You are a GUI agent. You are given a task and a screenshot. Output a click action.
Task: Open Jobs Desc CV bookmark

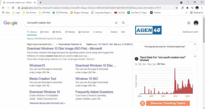(137, 13)
